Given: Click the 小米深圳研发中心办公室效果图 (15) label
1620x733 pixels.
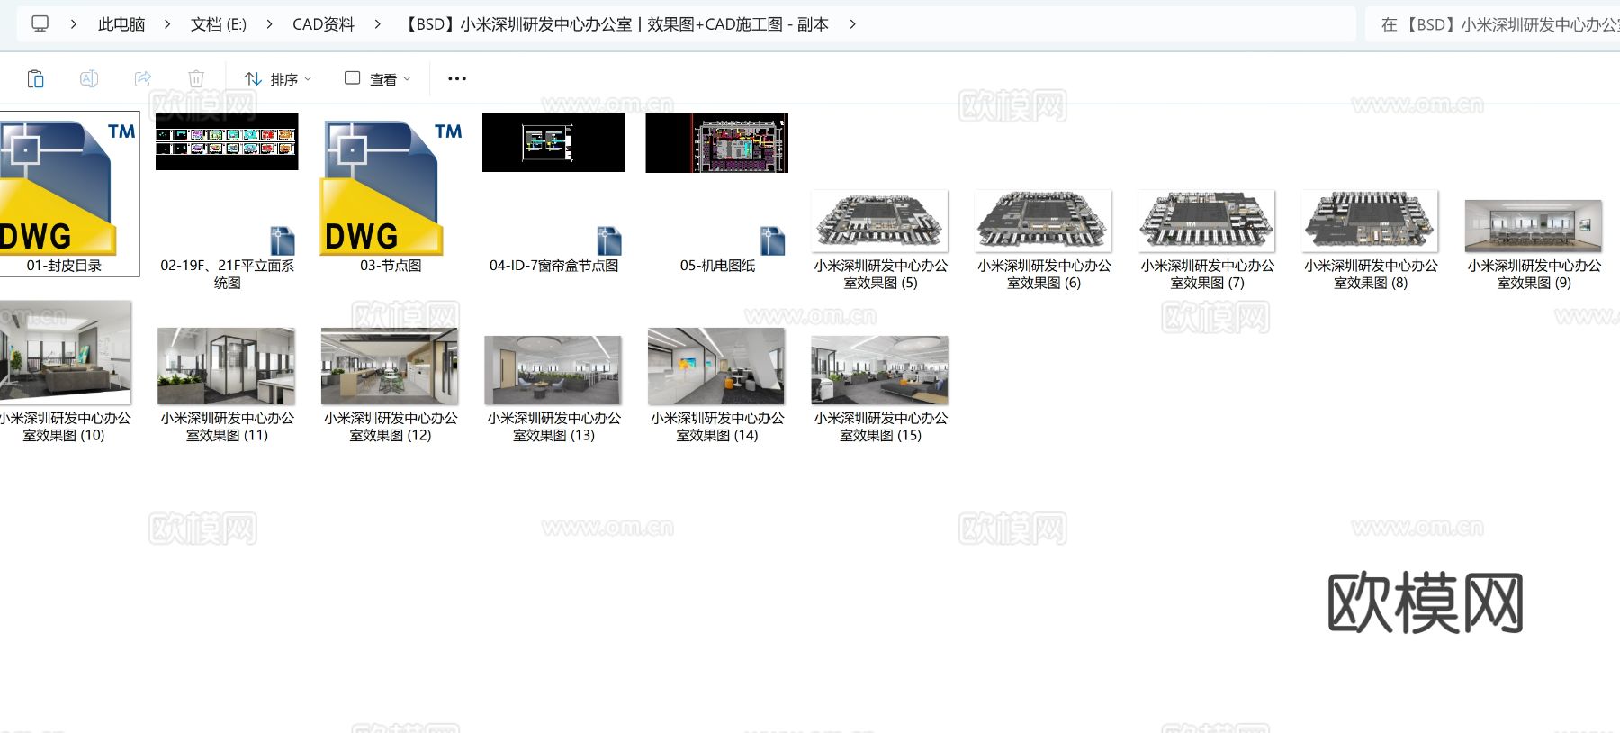Looking at the screenshot, I should pos(880,426).
